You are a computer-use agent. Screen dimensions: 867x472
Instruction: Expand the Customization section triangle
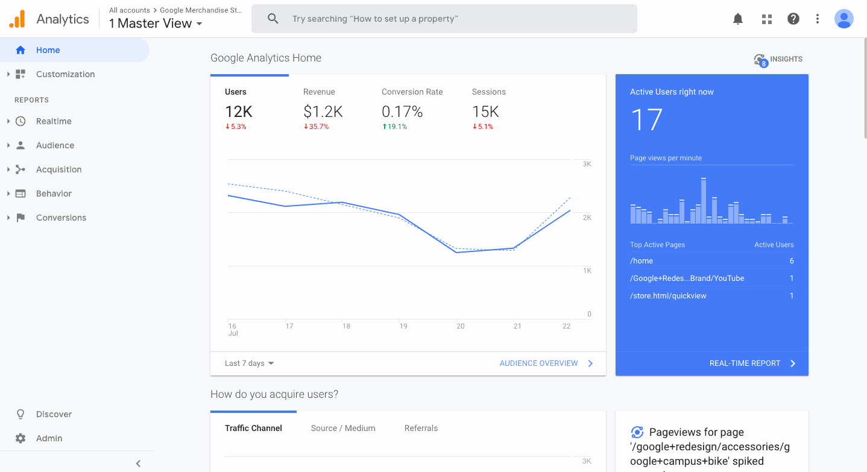(8, 74)
